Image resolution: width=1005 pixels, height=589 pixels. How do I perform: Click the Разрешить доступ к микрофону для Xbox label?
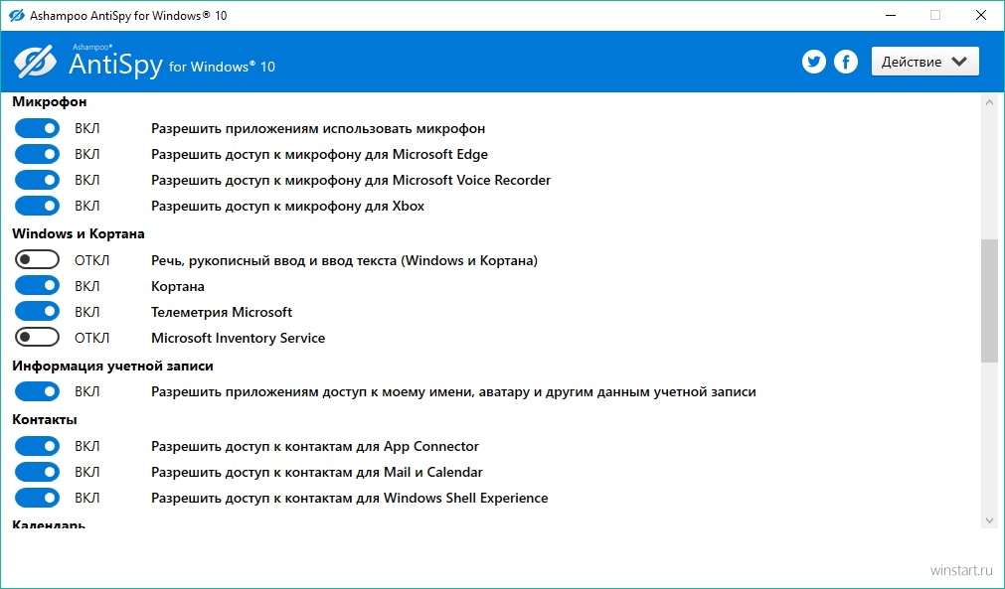[x=288, y=207]
